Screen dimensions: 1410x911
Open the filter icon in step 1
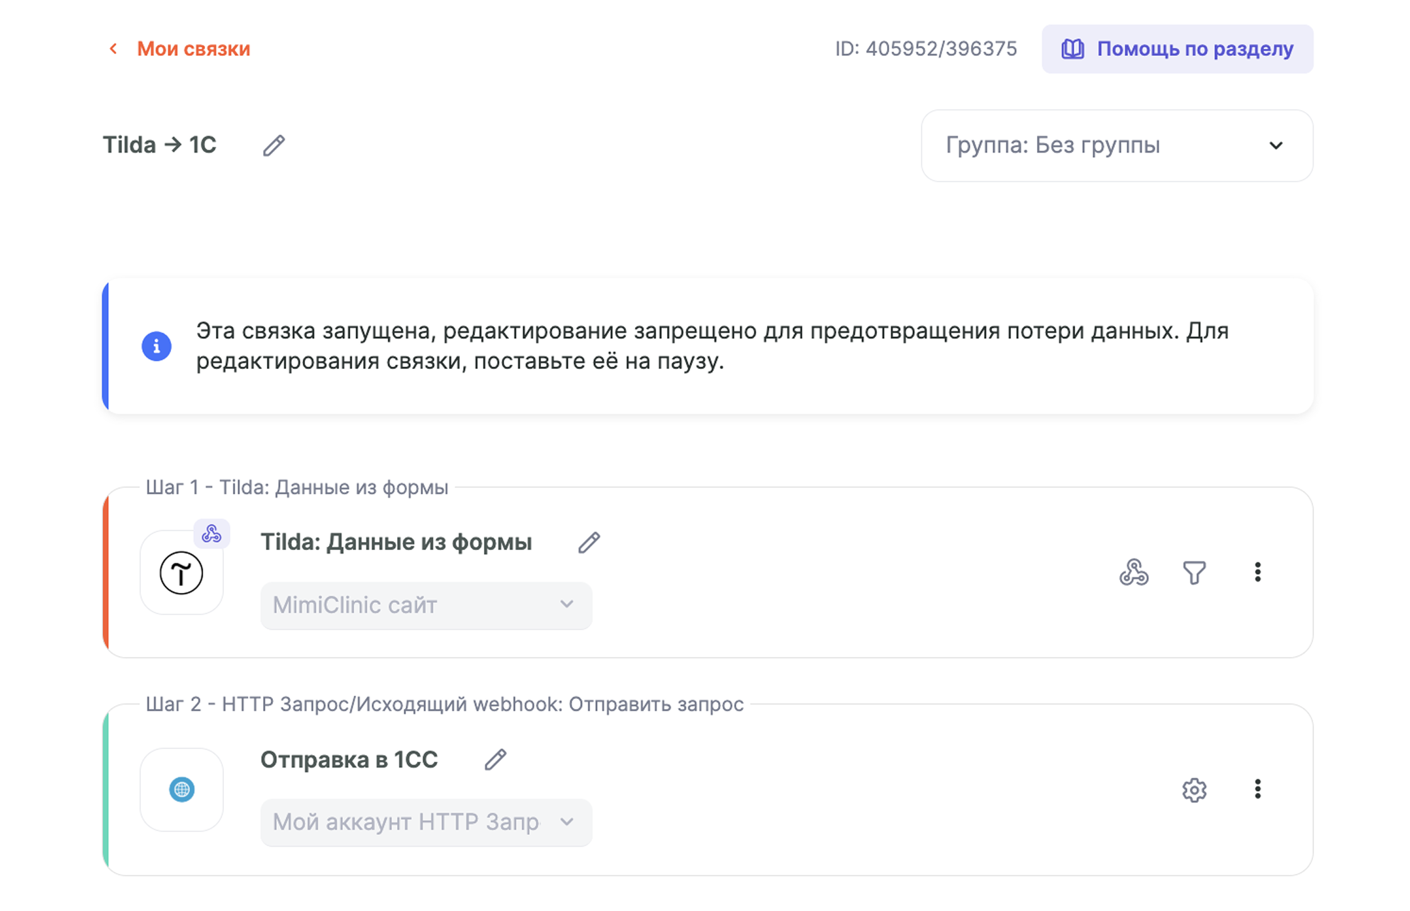(1194, 572)
